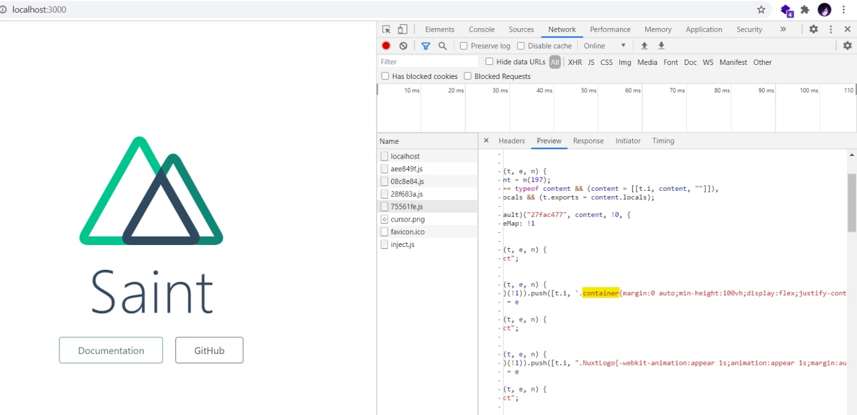The image size is (857, 415).
Task: Select the 08c8e84.js request
Action: (427, 181)
